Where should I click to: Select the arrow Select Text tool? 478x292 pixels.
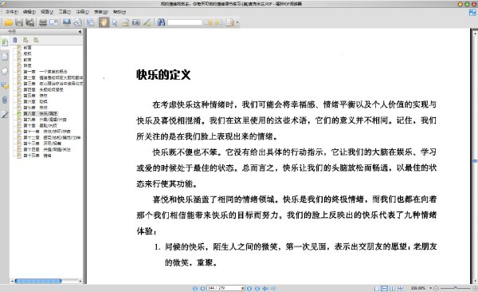(x=115, y=22)
